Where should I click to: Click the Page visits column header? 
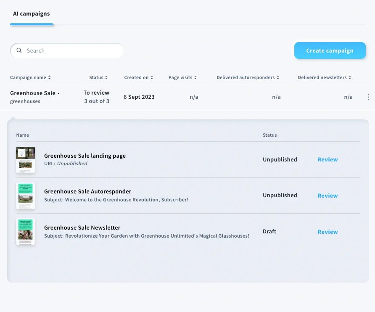pyautogui.click(x=180, y=77)
